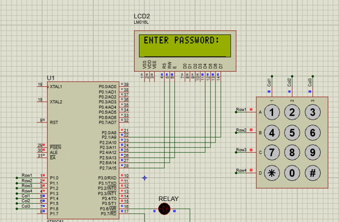The width and height of the screenshot is (339, 222).
Task: Push keypad key 1
Action: [272, 112]
